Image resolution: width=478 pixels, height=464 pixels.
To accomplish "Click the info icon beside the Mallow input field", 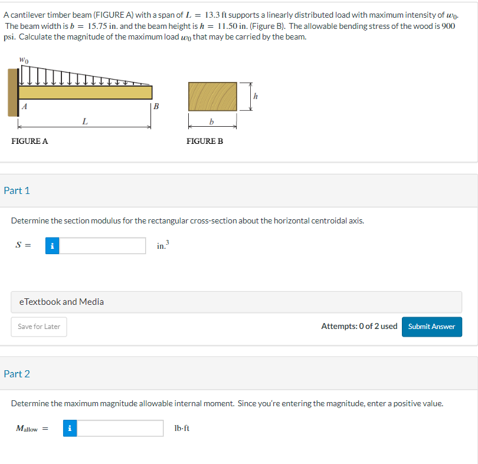I will (x=69, y=428).
